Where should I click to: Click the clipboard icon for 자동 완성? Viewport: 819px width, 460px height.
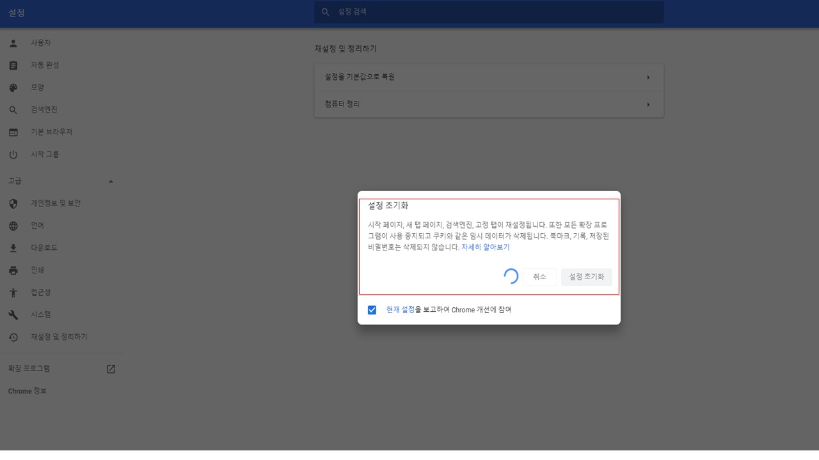(13, 65)
